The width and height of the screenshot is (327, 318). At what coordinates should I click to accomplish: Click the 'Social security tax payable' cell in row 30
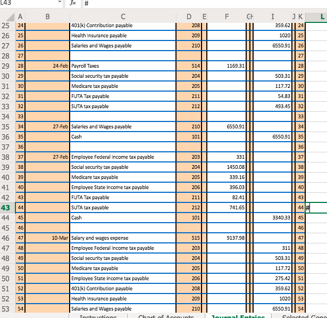click(123, 76)
